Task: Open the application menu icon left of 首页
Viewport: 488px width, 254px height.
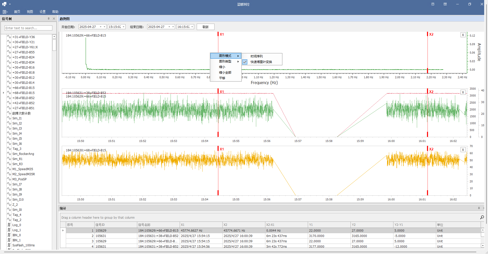Action: (x=5, y=12)
